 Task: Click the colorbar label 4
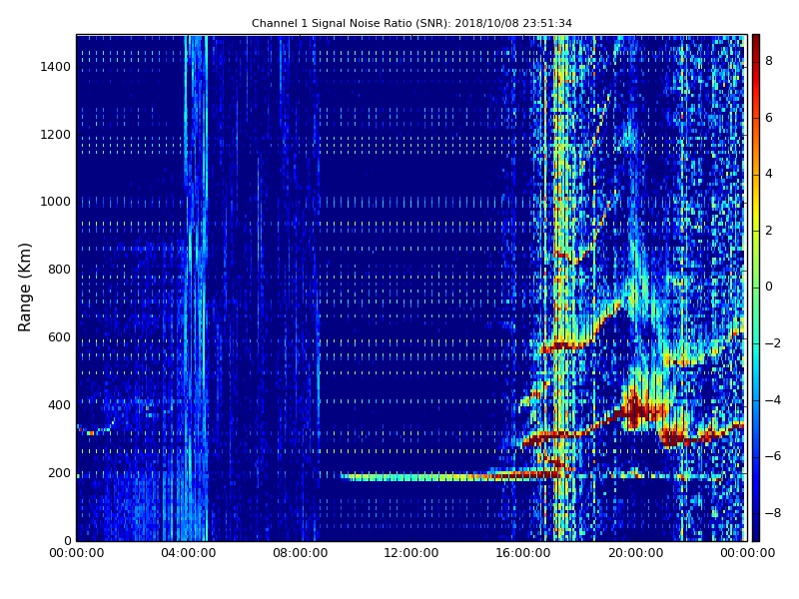[769, 174]
